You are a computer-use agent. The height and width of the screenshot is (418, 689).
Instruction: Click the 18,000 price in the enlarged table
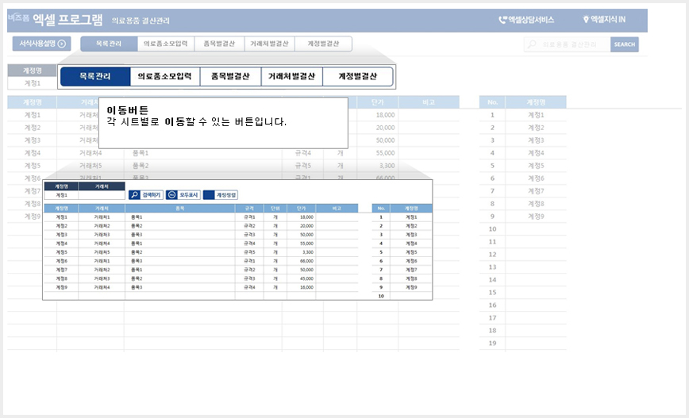(x=306, y=217)
